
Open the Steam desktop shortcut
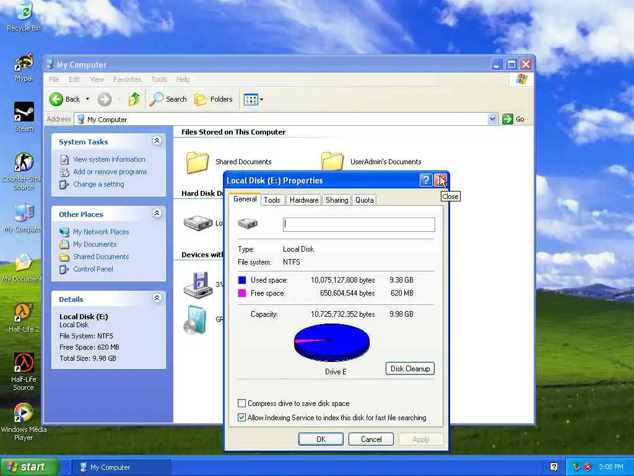point(24,117)
